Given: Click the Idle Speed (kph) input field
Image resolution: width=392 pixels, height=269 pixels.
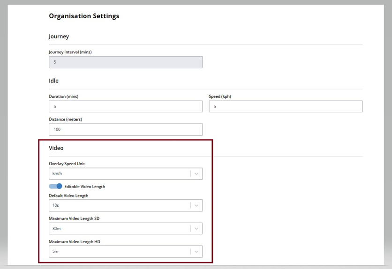Looking at the screenshot, I should coord(286,107).
